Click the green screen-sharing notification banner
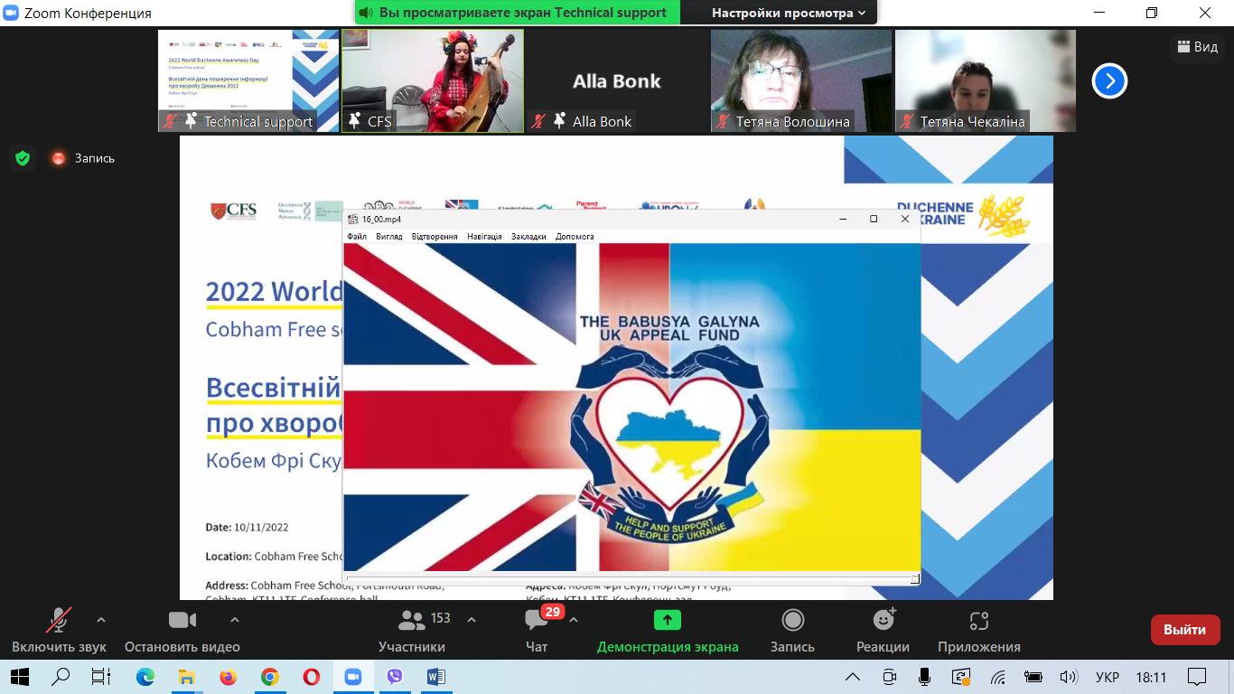The image size is (1234, 694). [x=518, y=13]
